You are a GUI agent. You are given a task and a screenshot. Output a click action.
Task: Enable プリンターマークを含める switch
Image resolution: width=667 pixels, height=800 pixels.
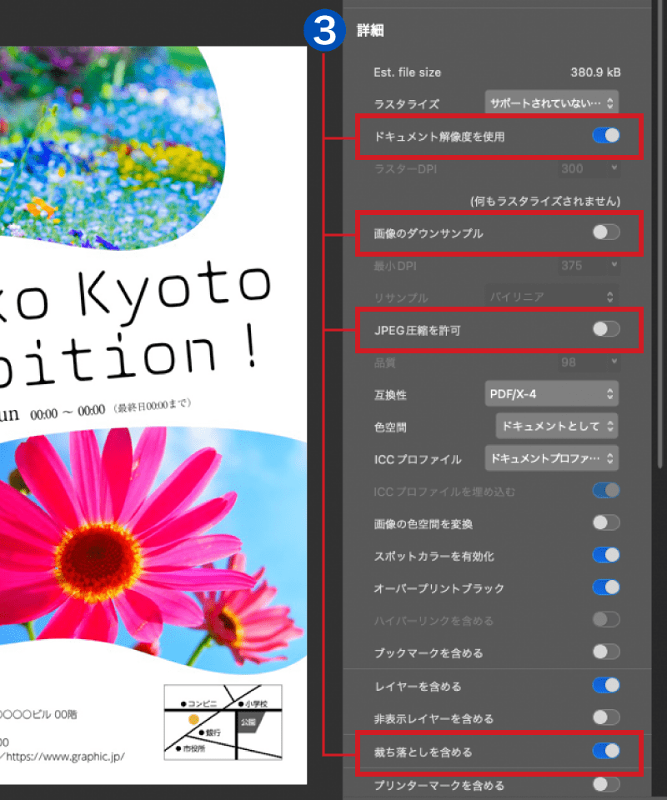point(605,784)
